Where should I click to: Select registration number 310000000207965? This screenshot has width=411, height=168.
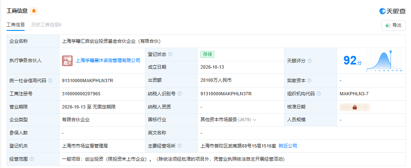[81, 94]
